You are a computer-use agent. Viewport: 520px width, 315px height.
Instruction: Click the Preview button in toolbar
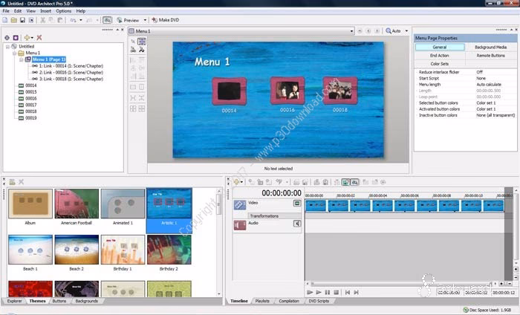(x=128, y=20)
